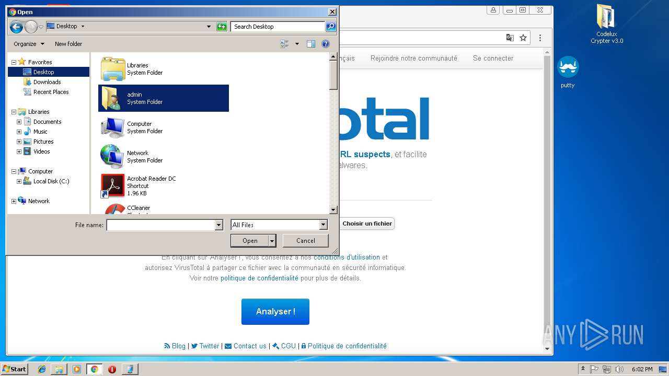This screenshot has height=376, width=669.
Task: Open Internet Explorer from taskbar
Action: (x=42, y=369)
